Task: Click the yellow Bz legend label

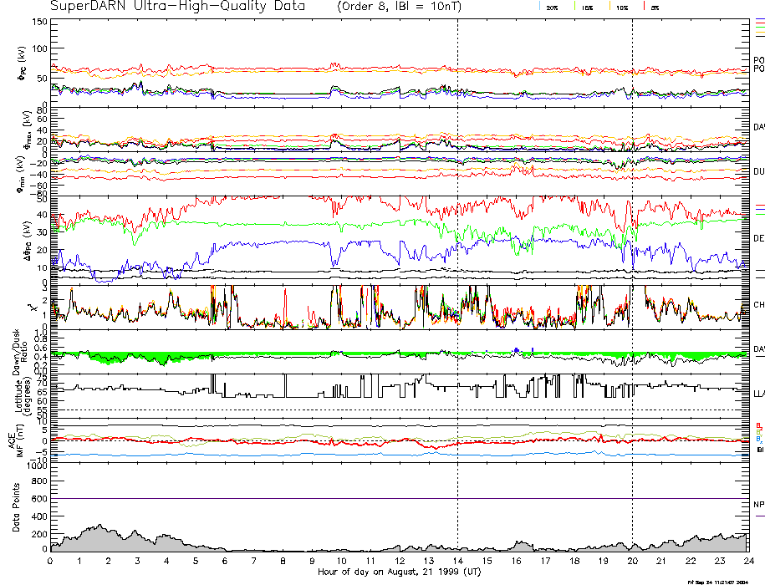Action: coord(758,432)
